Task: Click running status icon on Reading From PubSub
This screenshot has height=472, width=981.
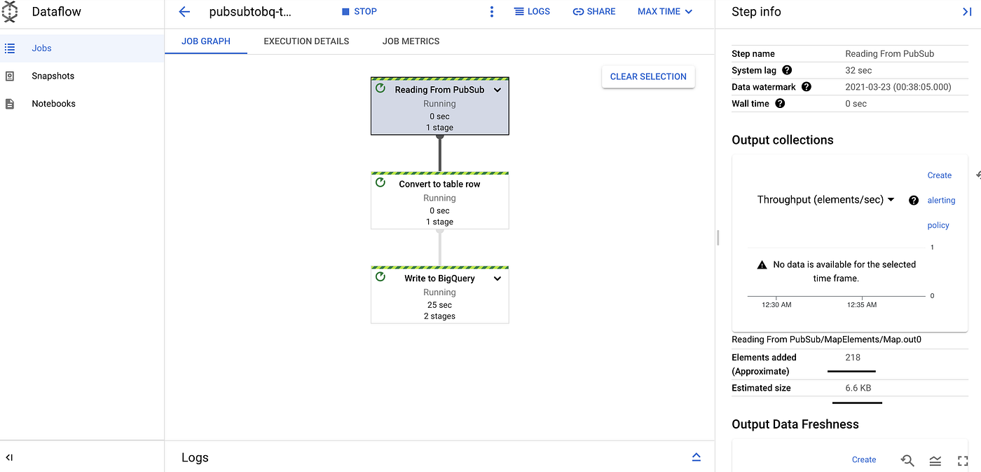Action: [380, 88]
